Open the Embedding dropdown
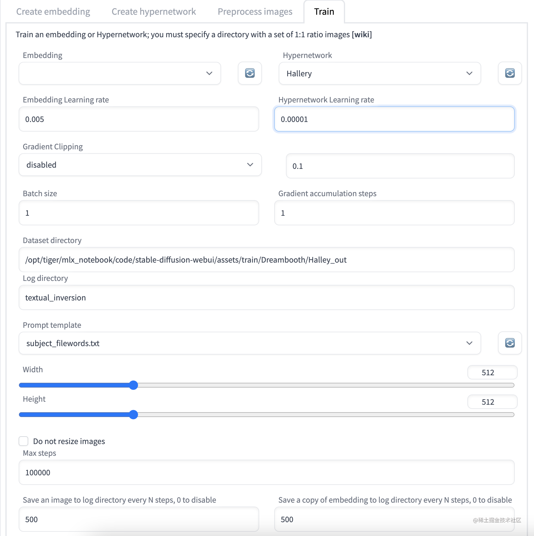Screen dimensions: 534x536 point(120,73)
